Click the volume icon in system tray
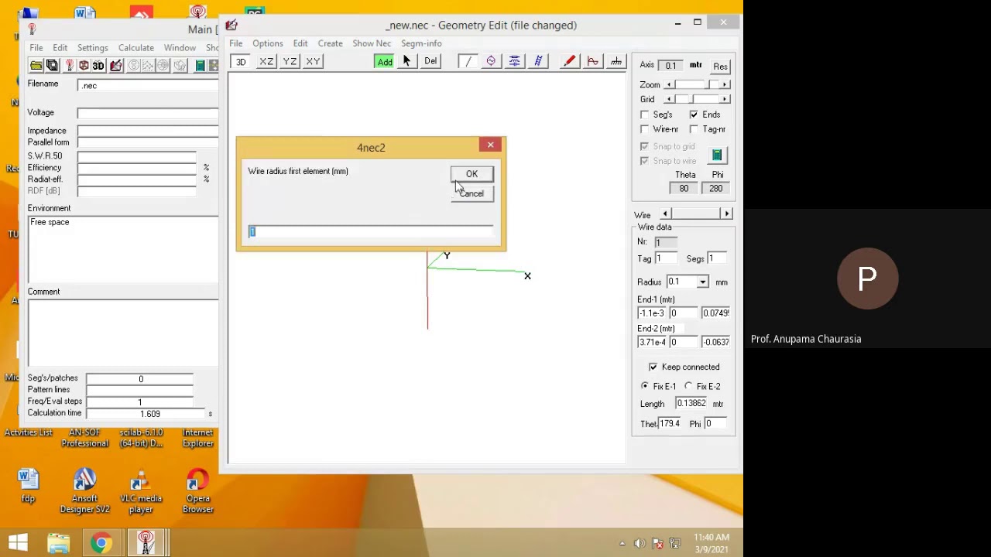Screen dimensions: 991x557 [x=640, y=544]
